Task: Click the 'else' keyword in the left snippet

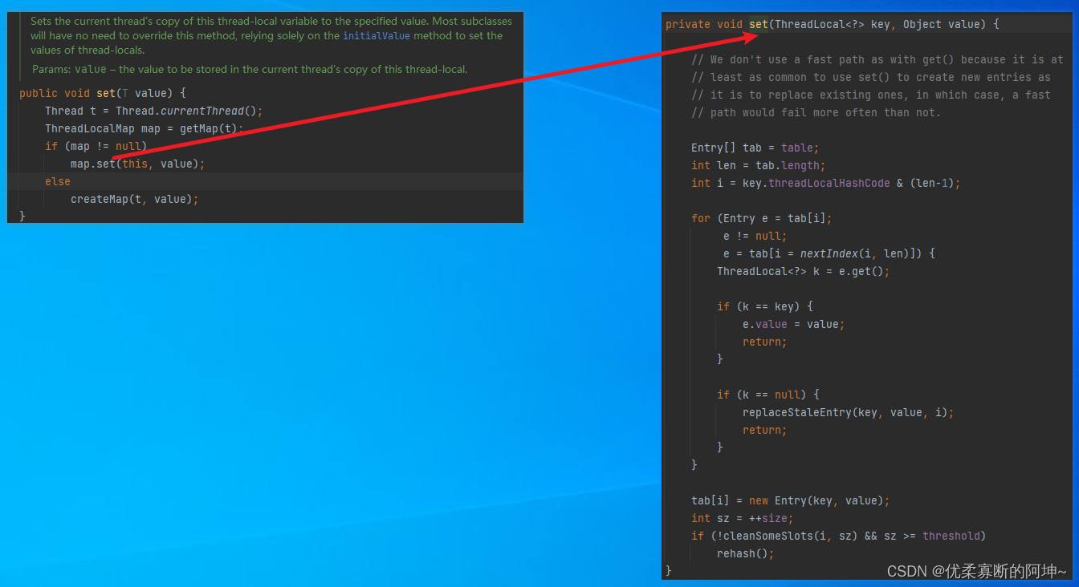Action: (x=58, y=181)
